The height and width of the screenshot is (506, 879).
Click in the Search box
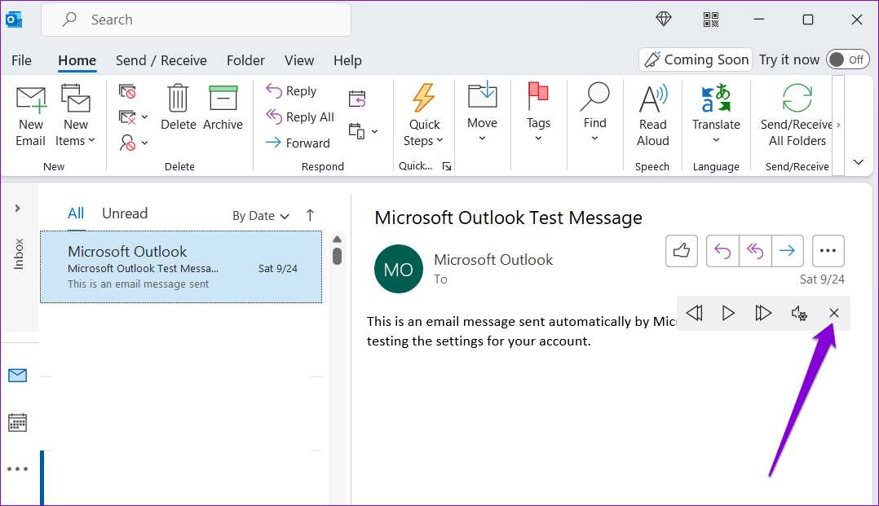196,20
